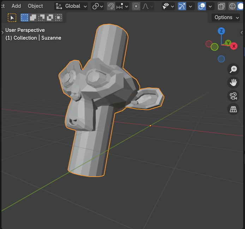Open the overlays options dropdown arrow
The height and width of the screenshot is (229, 245).
tap(210, 6)
